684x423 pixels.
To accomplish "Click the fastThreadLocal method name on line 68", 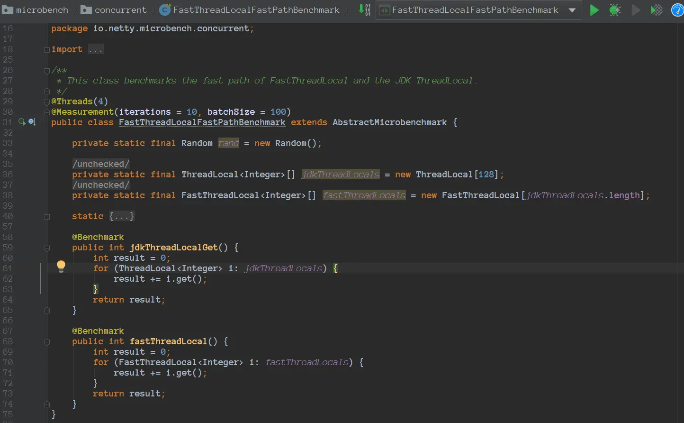I will 169,341.
